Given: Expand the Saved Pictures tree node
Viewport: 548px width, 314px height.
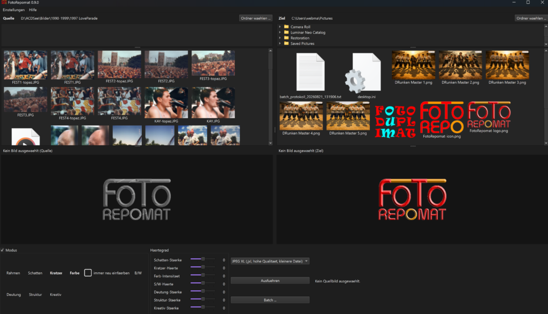Looking at the screenshot, I should 280,44.
